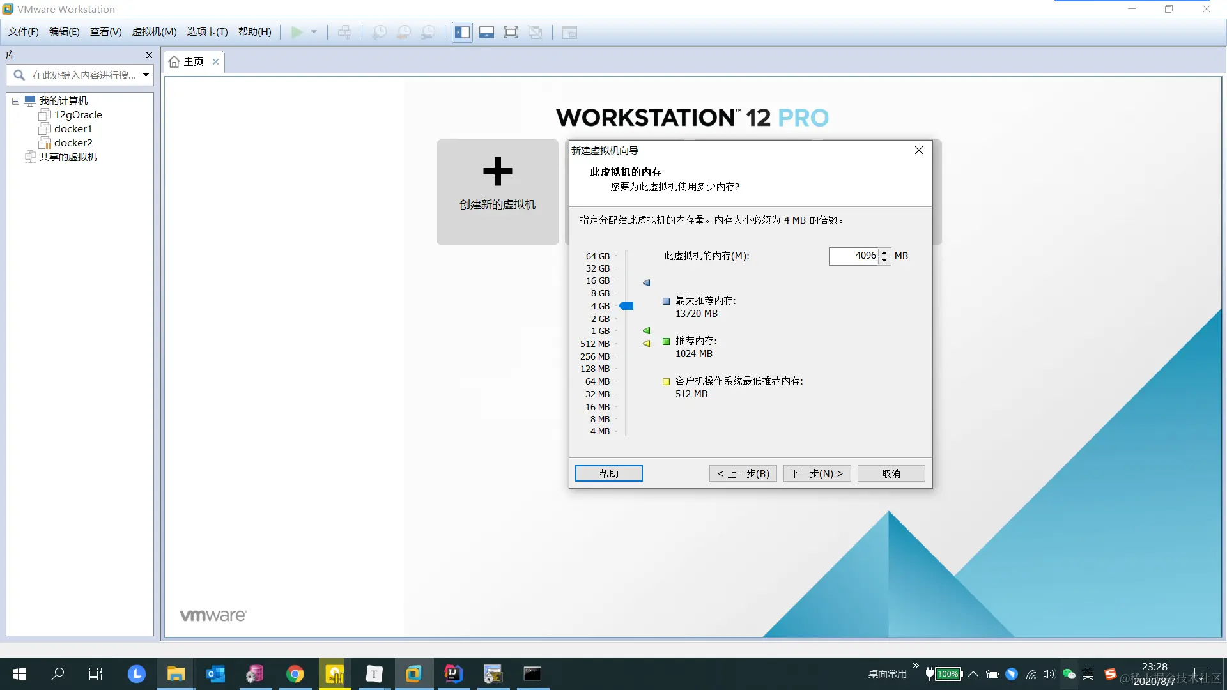Select the docker1 virtual machine

[x=73, y=128]
